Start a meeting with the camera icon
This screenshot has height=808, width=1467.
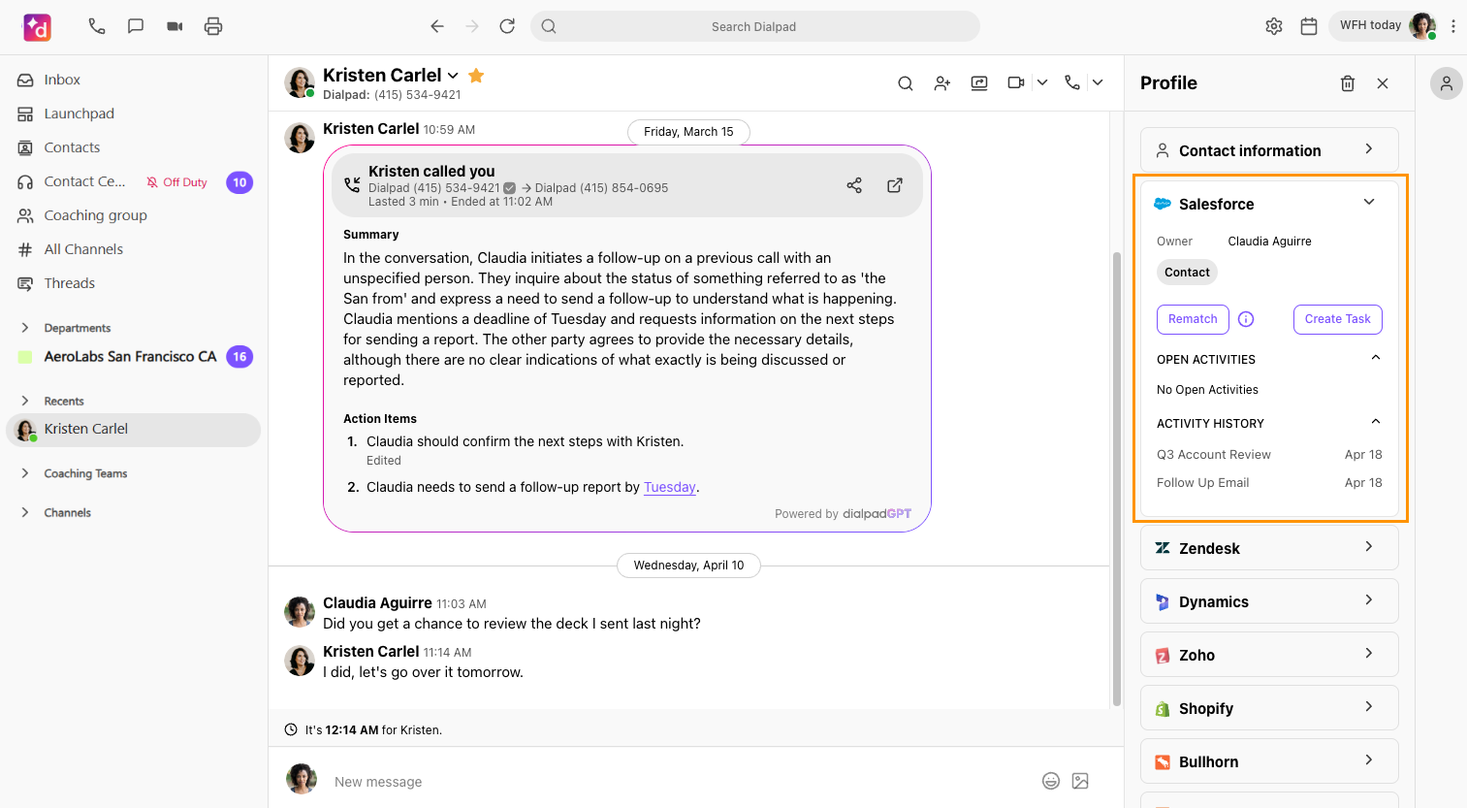click(x=175, y=26)
